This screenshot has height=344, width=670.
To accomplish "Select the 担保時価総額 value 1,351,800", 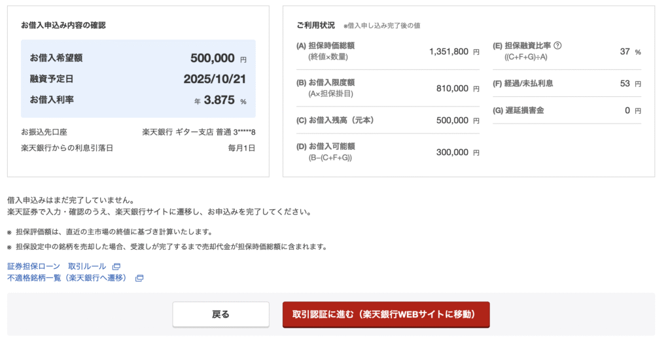I will click(448, 51).
